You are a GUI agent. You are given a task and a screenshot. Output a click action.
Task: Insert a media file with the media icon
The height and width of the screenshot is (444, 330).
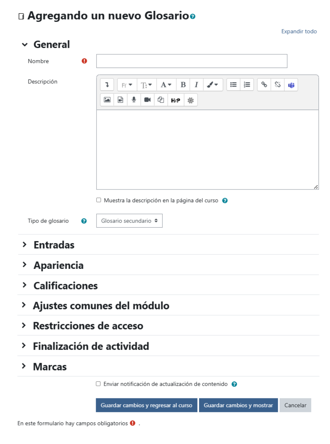click(121, 100)
